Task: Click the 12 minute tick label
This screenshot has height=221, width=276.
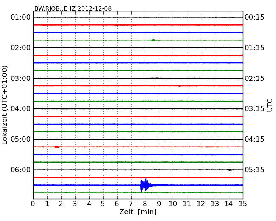Action: coord(201,204)
